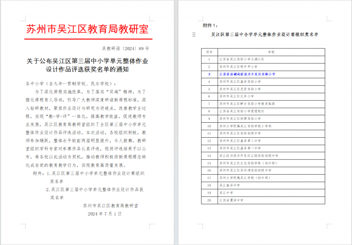Viewport: 352px width, 245px height.
Task: Click attachment item 1 line 附件：1.吴江区第三届
Action: 89,173
